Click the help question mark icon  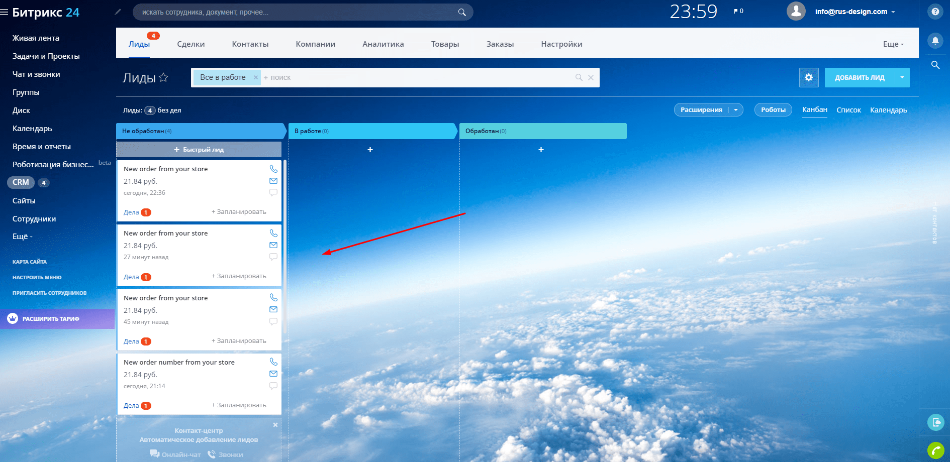coord(935,12)
